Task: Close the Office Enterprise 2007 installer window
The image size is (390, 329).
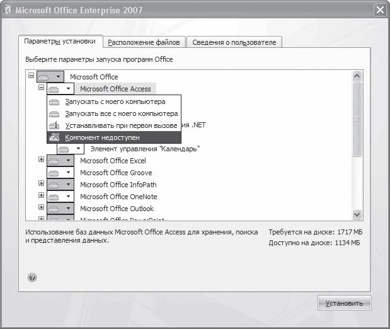Action: tap(379, 10)
